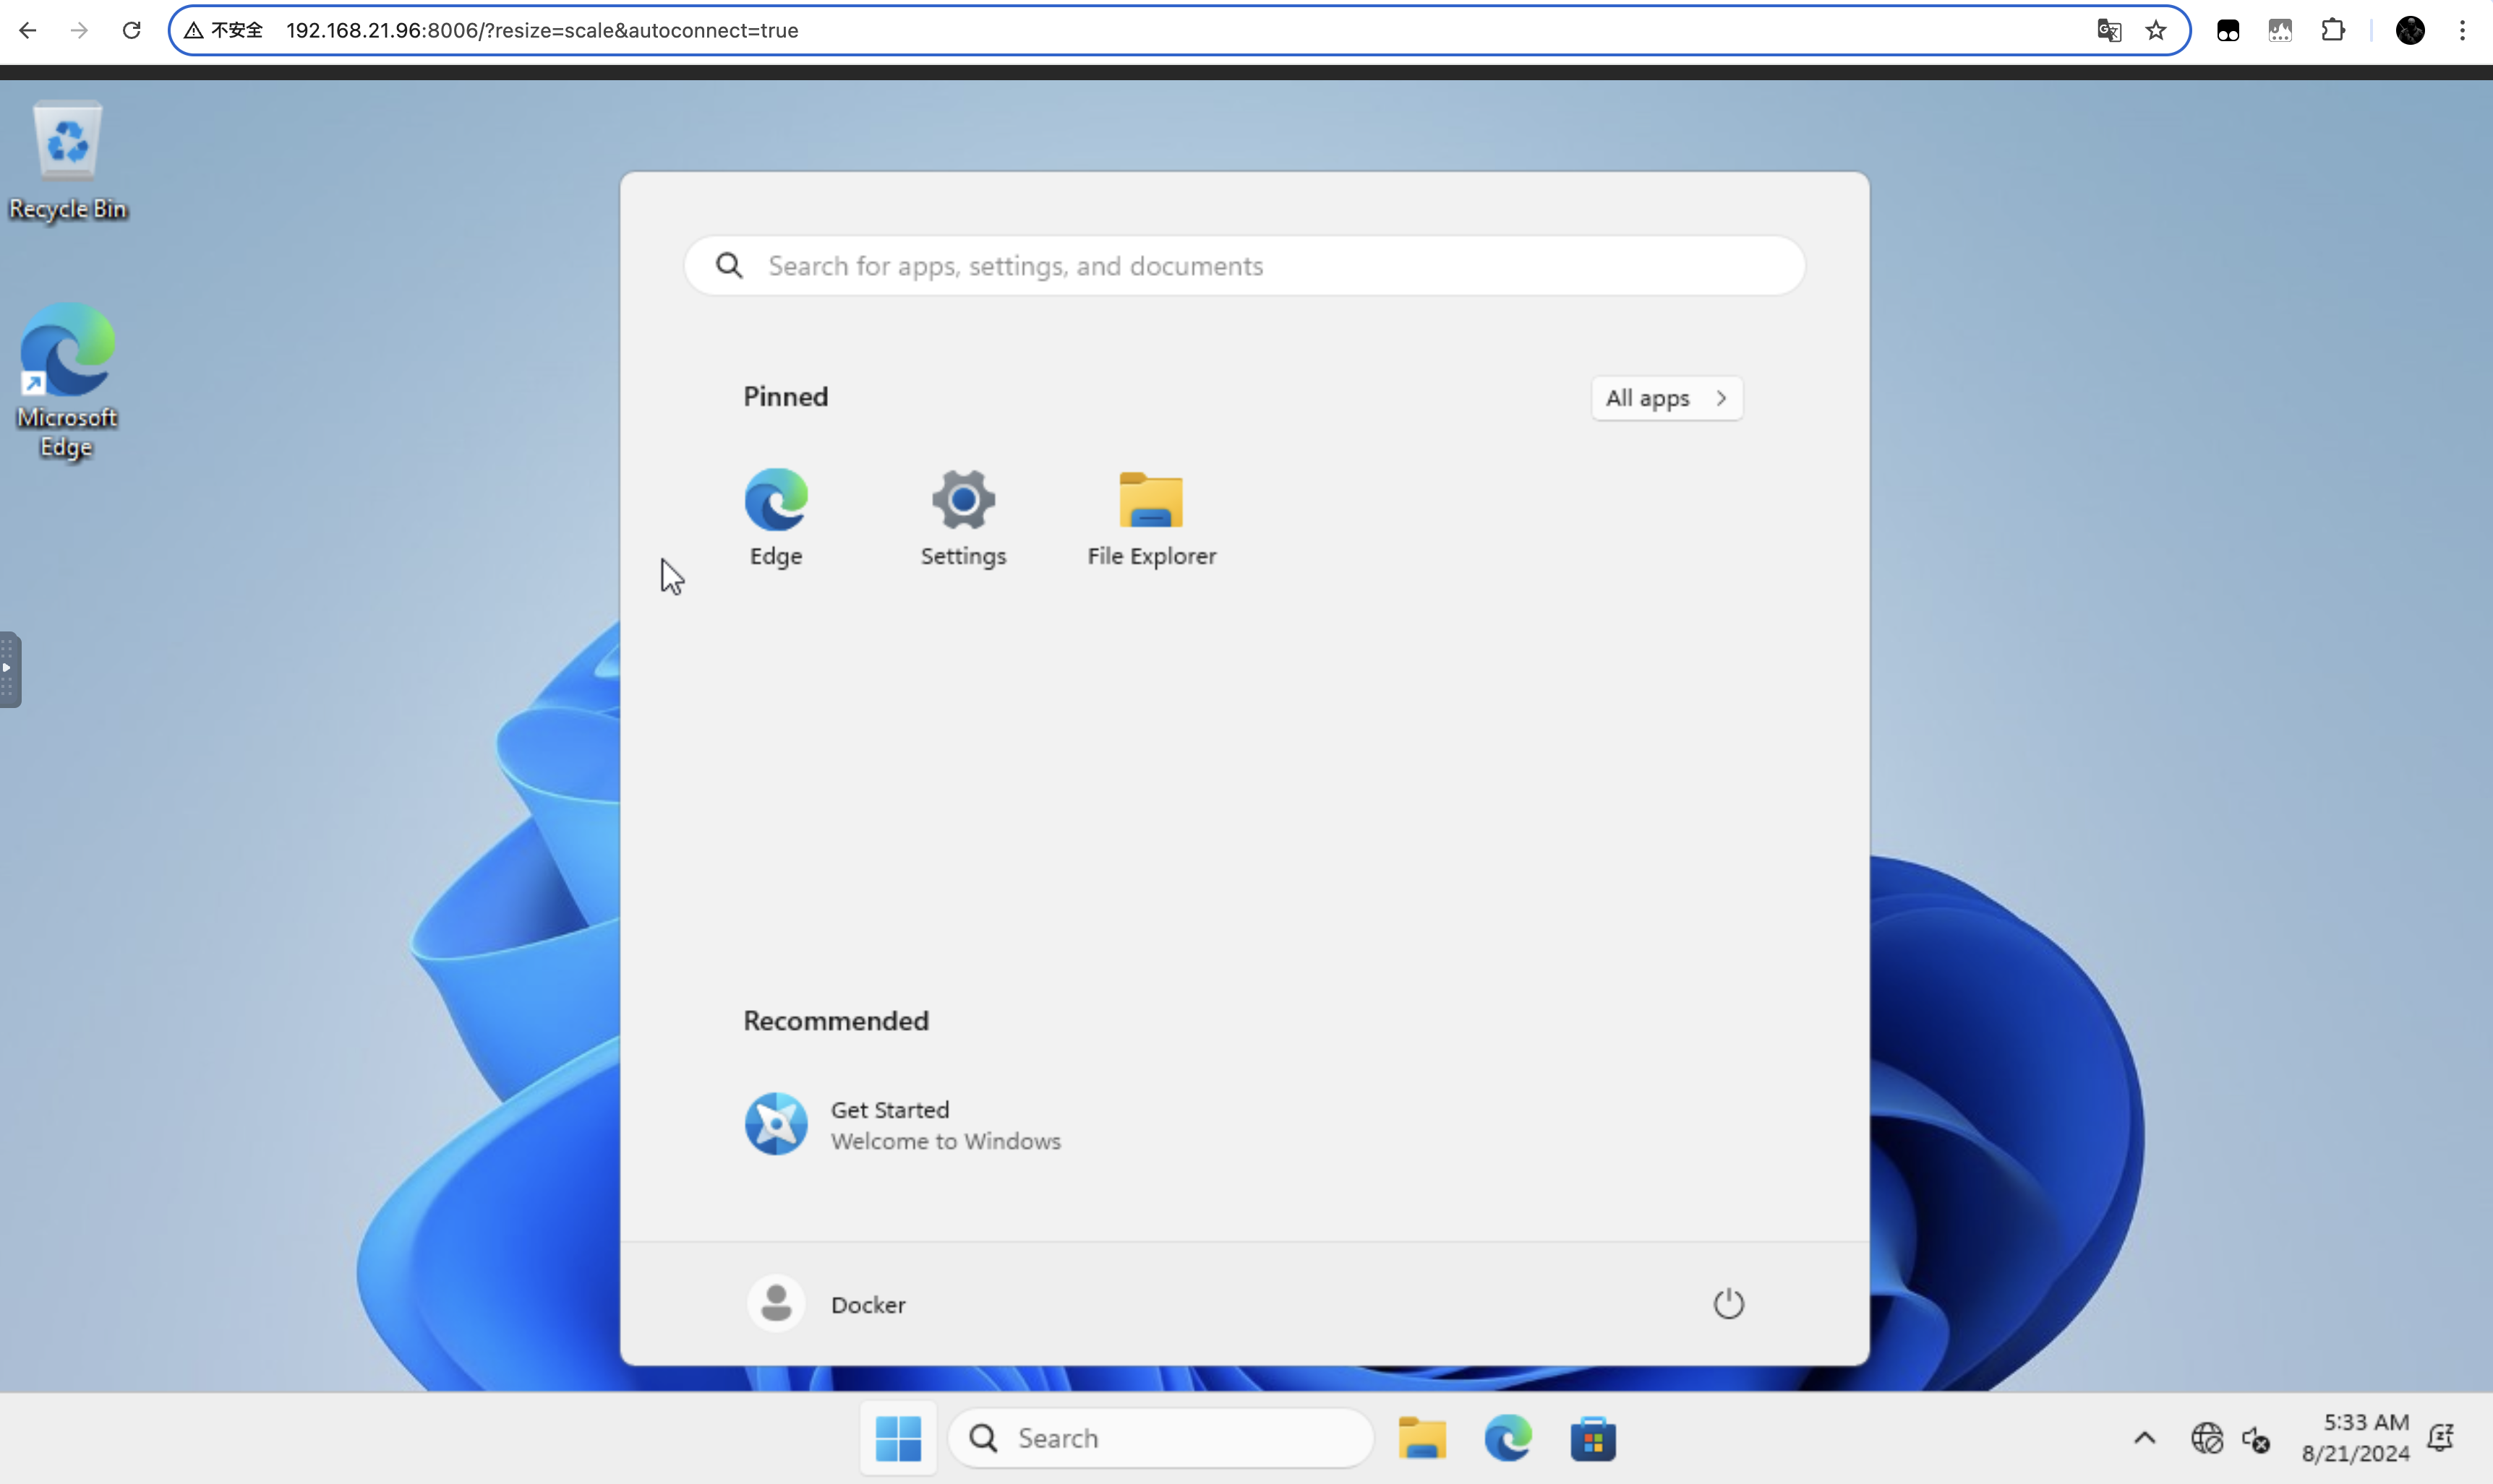Open the clock and date panel
This screenshot has height=1484, width=2493.
pos(2354,1438)
